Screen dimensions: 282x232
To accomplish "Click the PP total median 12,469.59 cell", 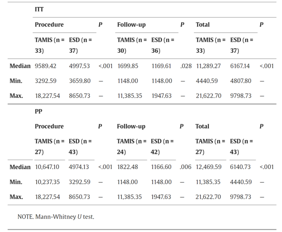I will tap(209, 167).
